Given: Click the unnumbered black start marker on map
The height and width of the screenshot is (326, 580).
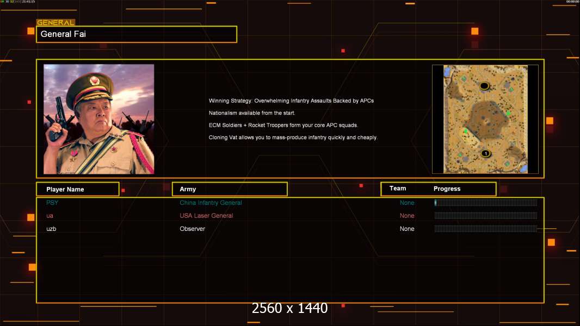Looking at the screenshot, I should [x=484, y=86].
